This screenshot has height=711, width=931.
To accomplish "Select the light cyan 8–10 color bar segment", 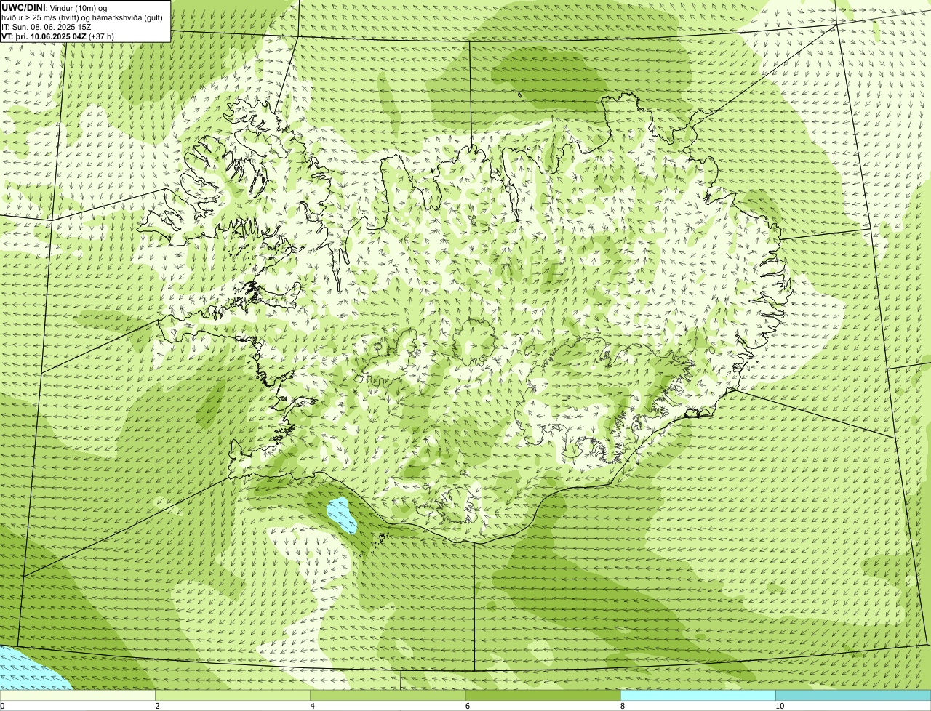I will [x=698, y=695].
